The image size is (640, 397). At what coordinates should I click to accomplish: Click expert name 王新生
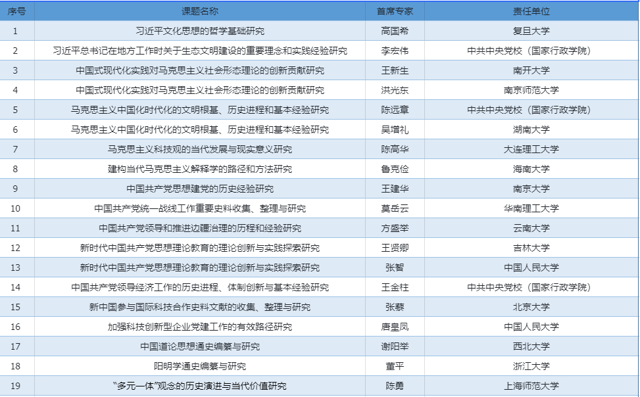[x=395, y=70]
